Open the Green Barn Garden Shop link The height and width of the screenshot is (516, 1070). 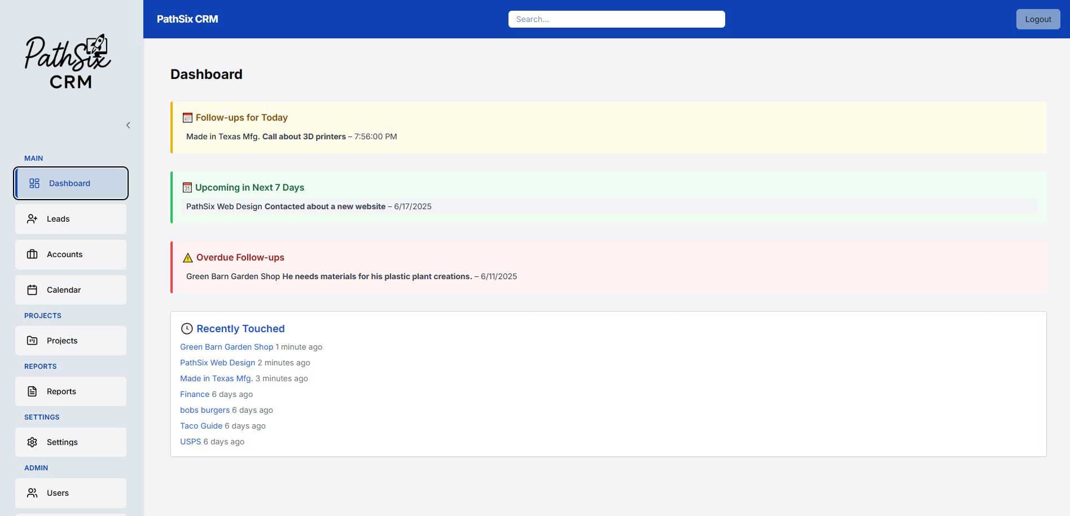click(226, 346)
